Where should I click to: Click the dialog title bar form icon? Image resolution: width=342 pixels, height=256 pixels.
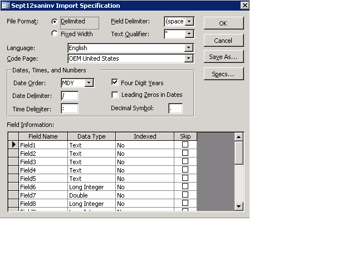point(5,6)
